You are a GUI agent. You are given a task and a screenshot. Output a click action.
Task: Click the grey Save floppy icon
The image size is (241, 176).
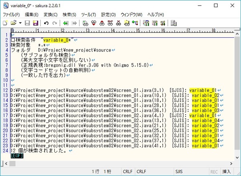coord(27,23)
